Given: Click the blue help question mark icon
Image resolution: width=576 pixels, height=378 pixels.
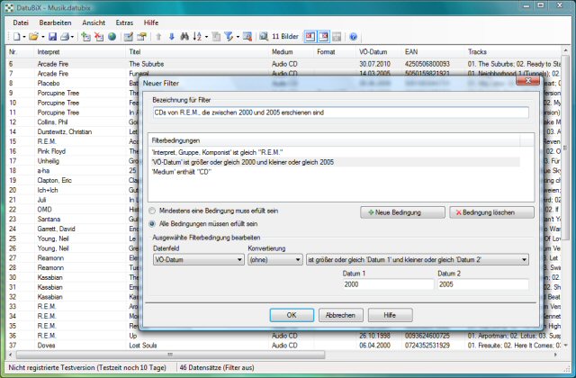Looking at the screenshot, I should [x=354, y=37].
